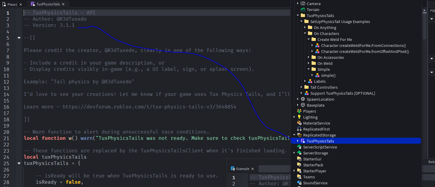Screen dimensions: 435x187
Task: Expand the On Accessories folder
Action: click(x=309, y=57)
